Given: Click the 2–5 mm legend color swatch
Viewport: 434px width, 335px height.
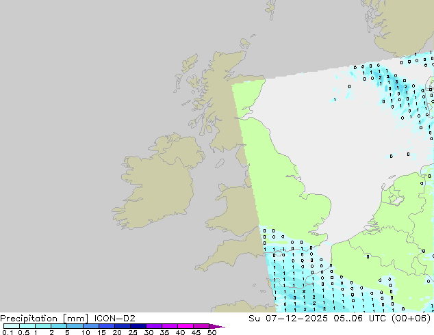Looking at the screenshot, I should tap(59, 326).
